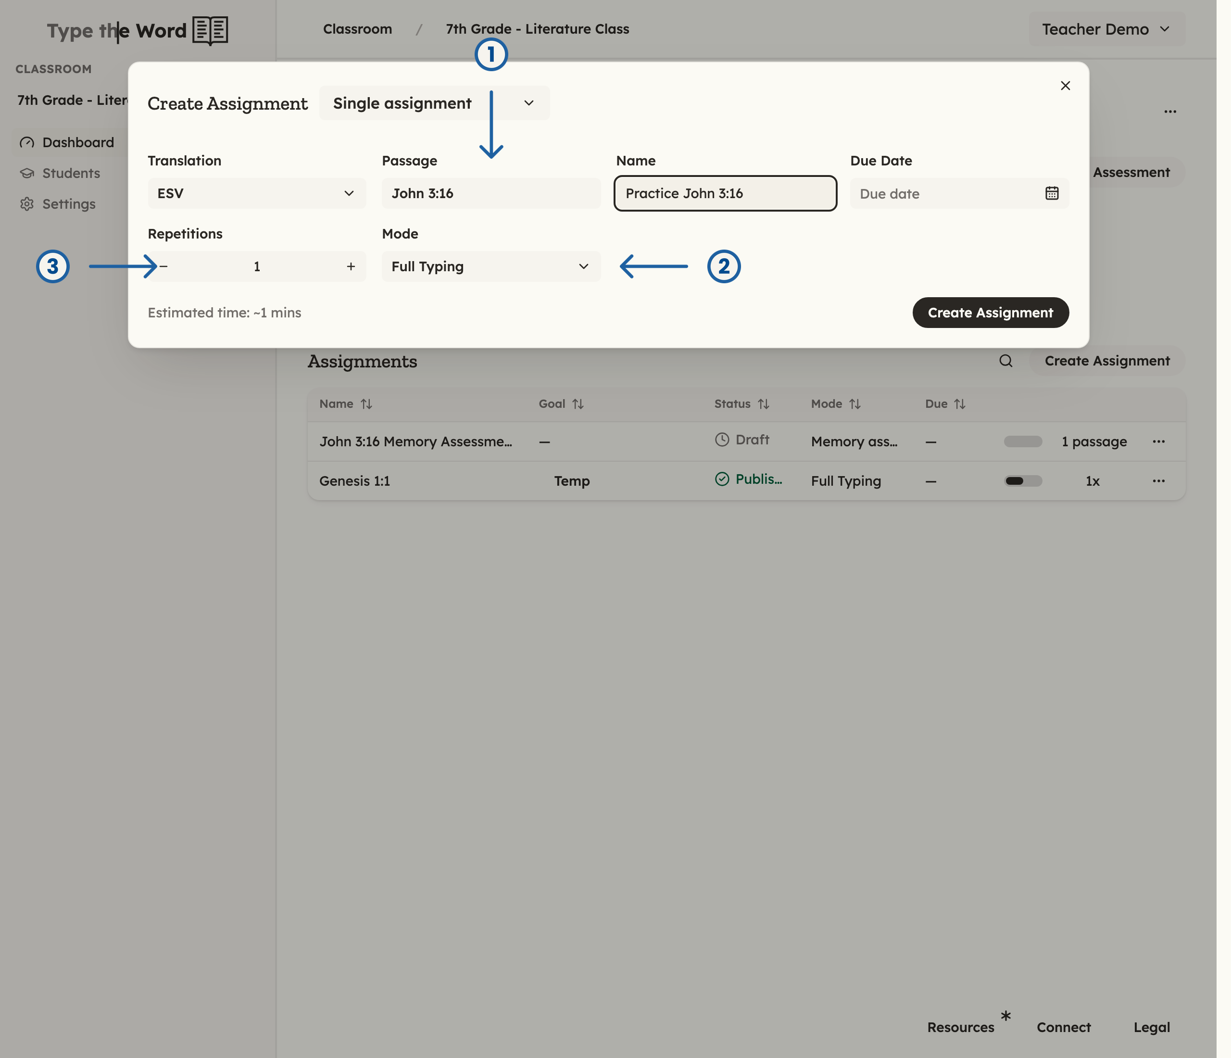Screen dimensions: 1231x1058
Task: Open the Single assignment type dropdown
Action: pyautogui.click(x=434, y=103)
